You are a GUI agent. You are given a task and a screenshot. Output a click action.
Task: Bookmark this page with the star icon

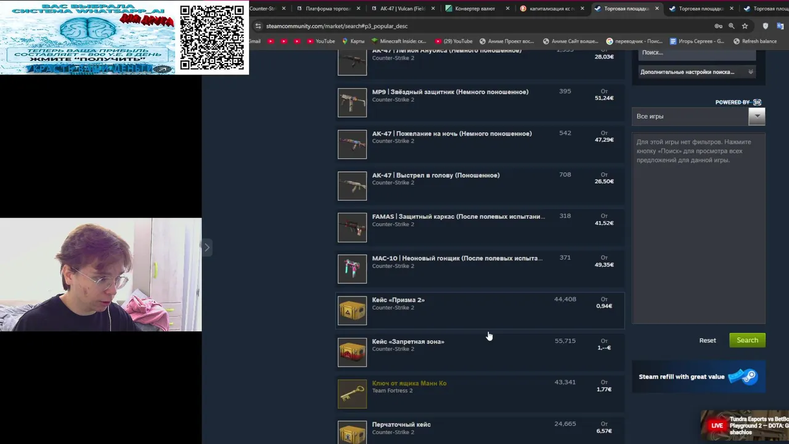coord(745,26)
